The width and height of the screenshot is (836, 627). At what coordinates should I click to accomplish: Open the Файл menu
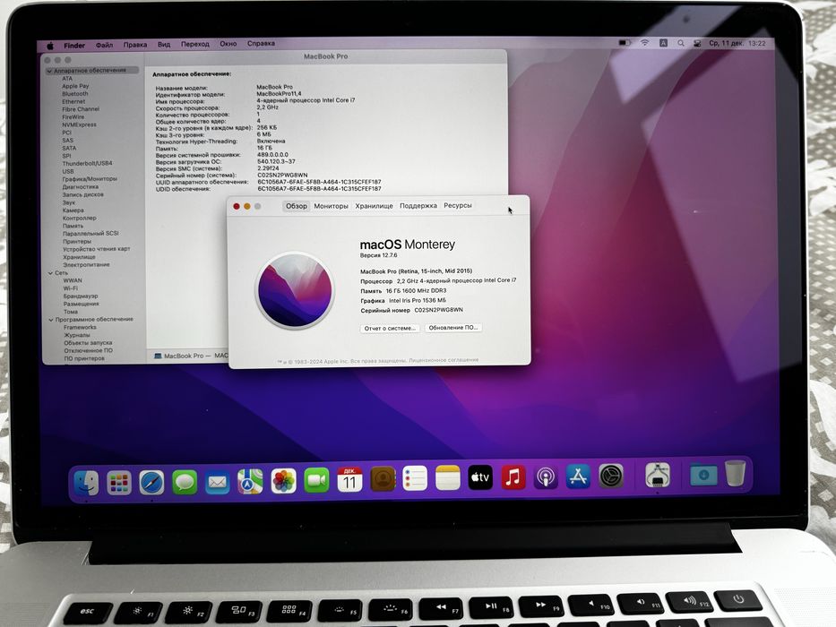(104, 45)
